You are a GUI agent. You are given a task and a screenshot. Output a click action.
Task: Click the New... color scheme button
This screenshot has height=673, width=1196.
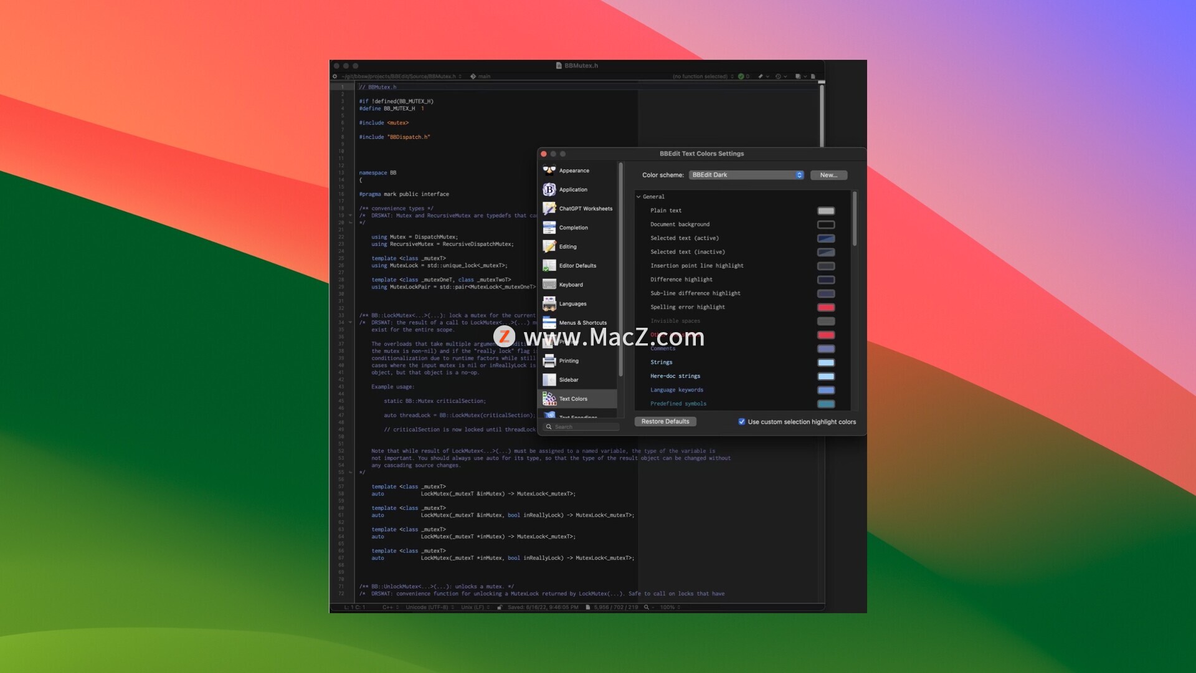pos(828,175)
